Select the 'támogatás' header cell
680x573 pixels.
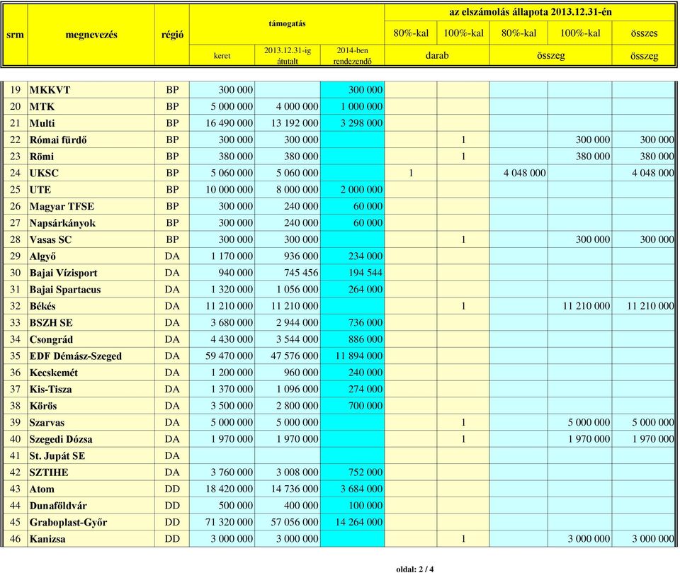pos(287,24)
